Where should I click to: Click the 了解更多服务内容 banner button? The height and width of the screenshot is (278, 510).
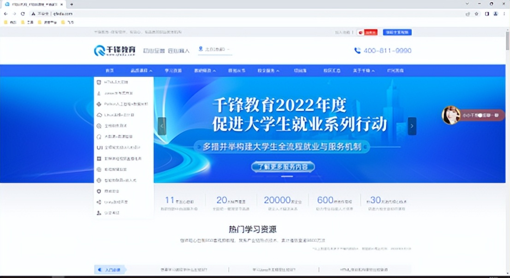[x=283, y=167]
